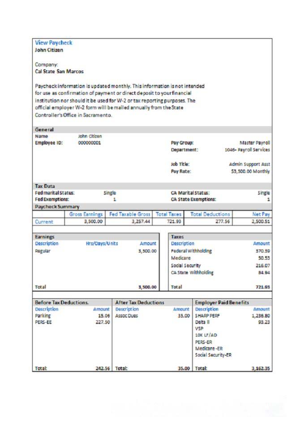Select the General section header bar
Image resolution: width=305 pixels, height=425 pixels.
click(152, 129)
